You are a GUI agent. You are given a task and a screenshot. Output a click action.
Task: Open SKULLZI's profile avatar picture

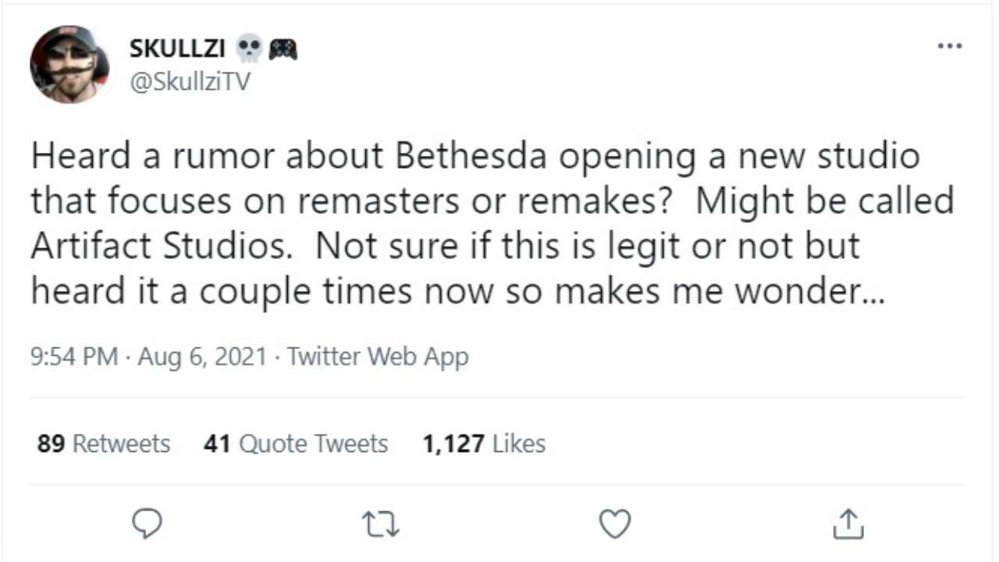[x=69, y=64]
